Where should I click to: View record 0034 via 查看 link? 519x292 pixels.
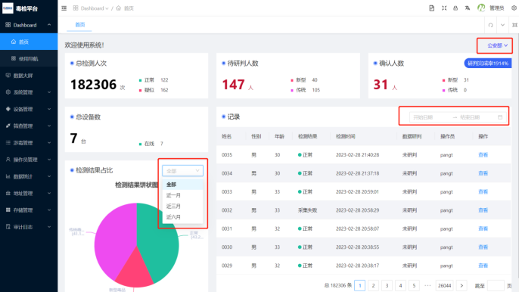point(483,173)
